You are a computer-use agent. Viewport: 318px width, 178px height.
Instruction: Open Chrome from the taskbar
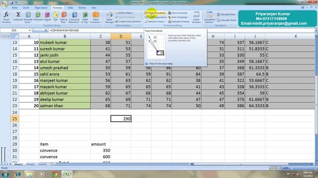(55, 174)
